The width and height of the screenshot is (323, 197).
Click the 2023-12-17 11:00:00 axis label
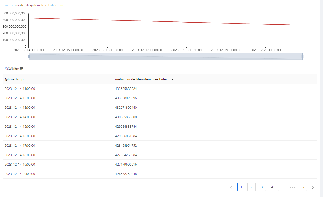tap(147, 50)
